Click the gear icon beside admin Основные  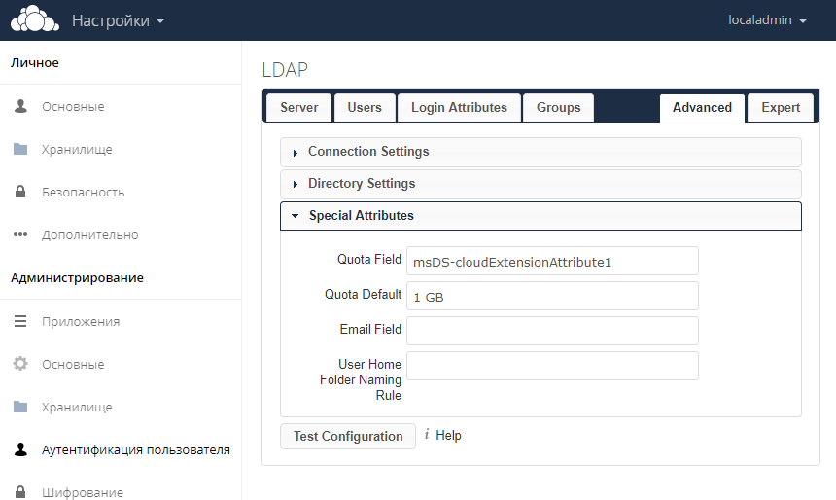click(x=20, y=364)
